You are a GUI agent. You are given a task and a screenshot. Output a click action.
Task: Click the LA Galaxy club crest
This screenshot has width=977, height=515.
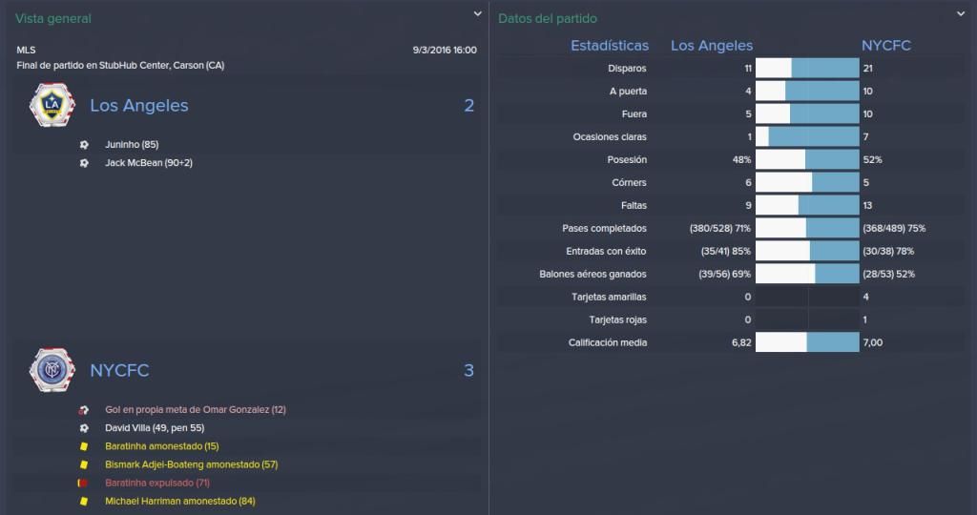[x=52, y=105]
